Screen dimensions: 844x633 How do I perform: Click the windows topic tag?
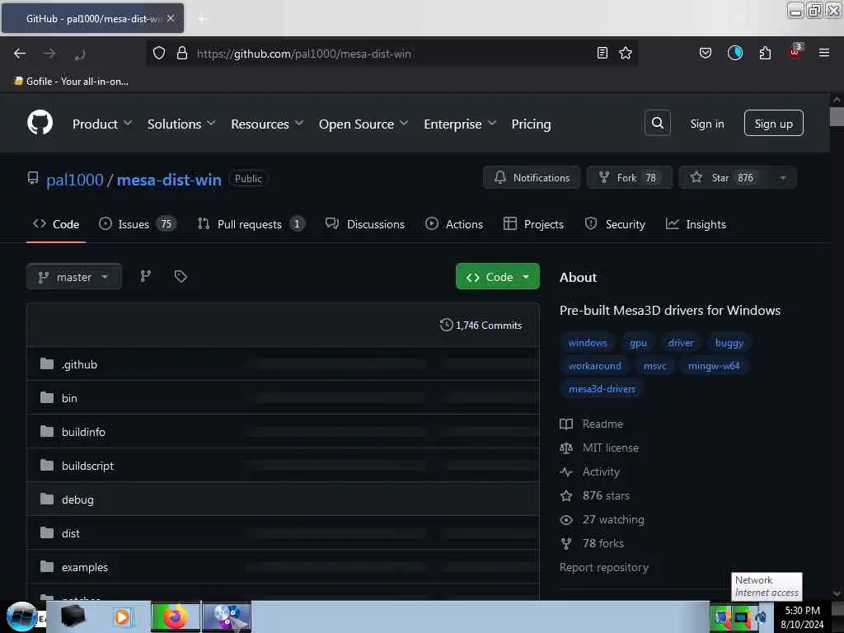point(588,343)
